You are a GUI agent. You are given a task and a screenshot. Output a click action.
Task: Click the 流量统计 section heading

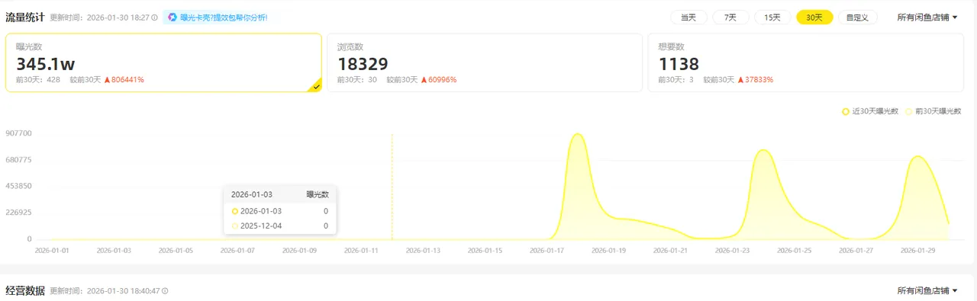click(x=25, y=17)
